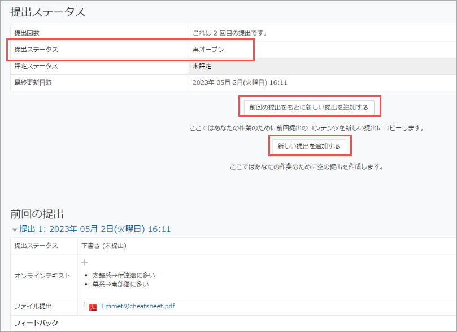Click the 提出回数 row label
Image resolution: width=457 pixels, height=332 pixels.
(28, 33)
